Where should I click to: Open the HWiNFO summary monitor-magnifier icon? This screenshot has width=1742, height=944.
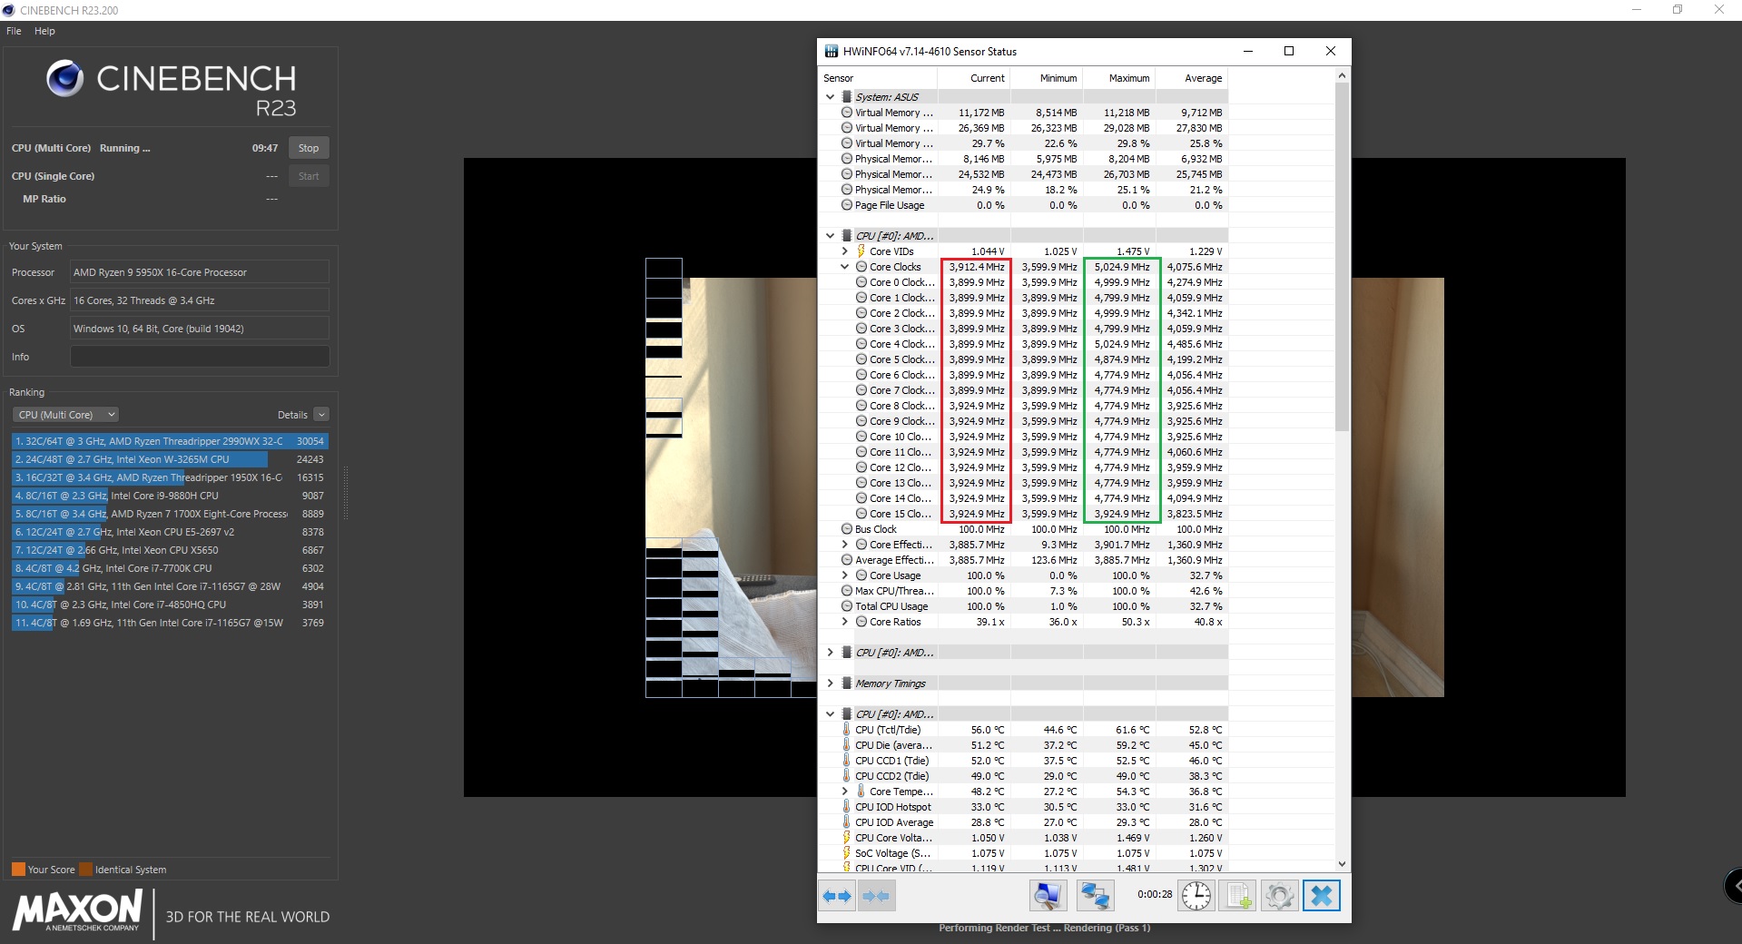(1048, 896)
